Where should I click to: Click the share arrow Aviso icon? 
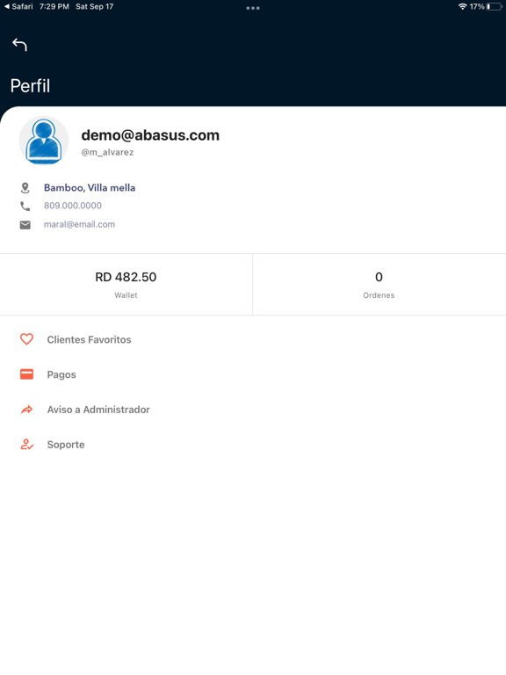click(x=26, y=410)
